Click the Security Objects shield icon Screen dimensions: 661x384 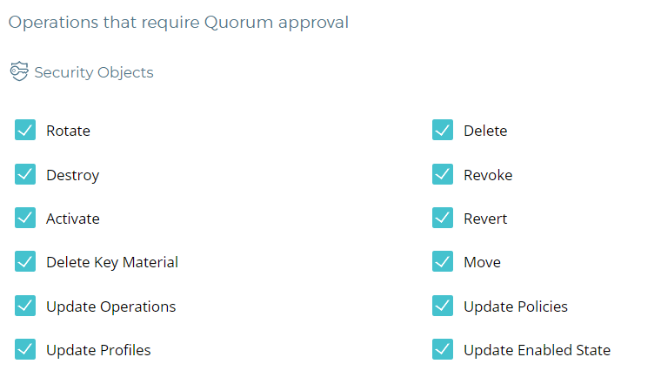[x=19, y=72]
